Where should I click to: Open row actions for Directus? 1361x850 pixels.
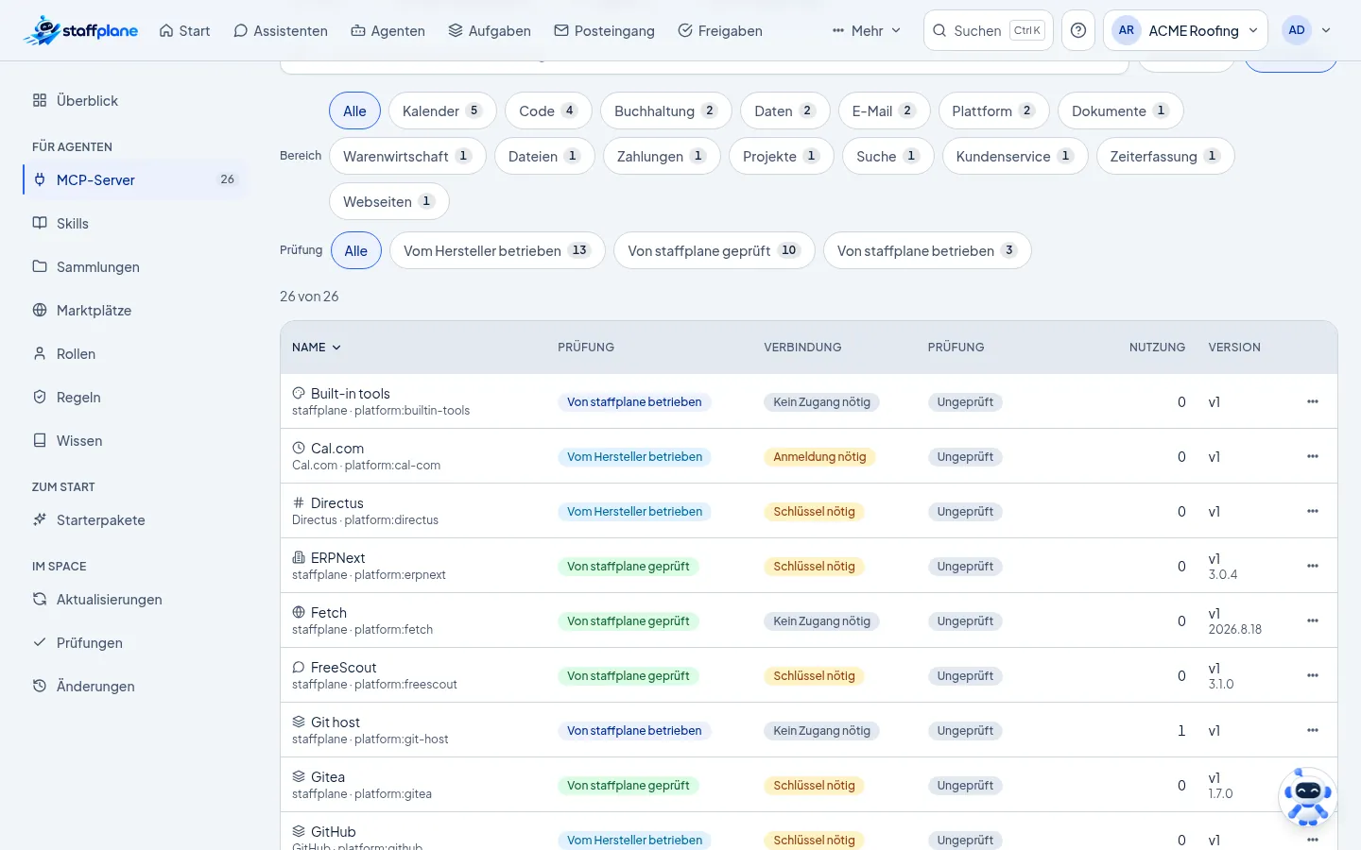coord(1313,511)
